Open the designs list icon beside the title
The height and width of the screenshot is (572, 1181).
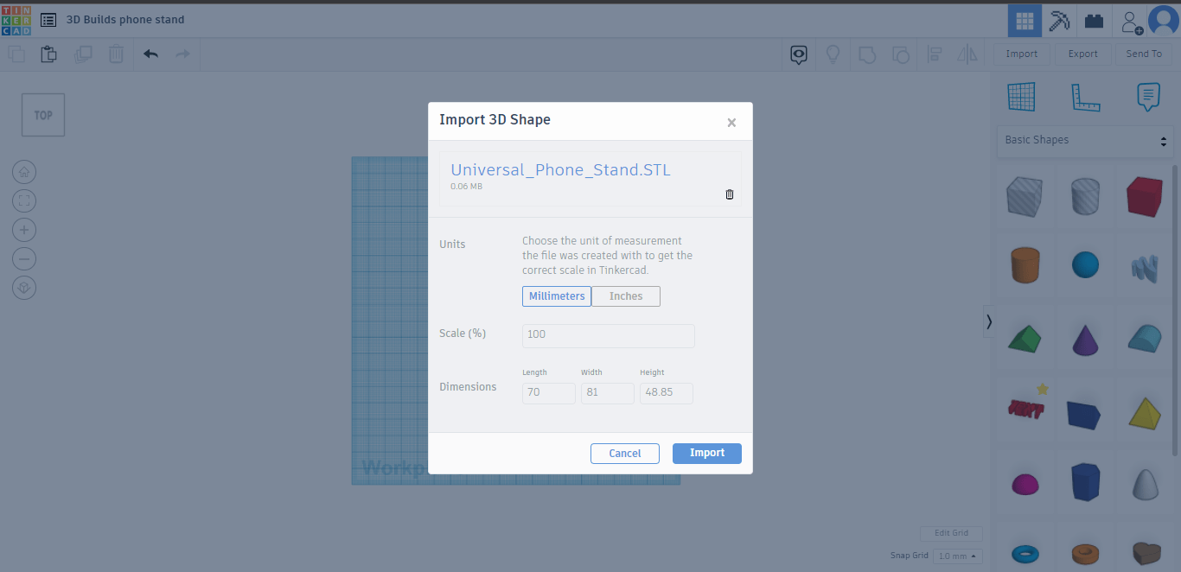pos(48,20)
